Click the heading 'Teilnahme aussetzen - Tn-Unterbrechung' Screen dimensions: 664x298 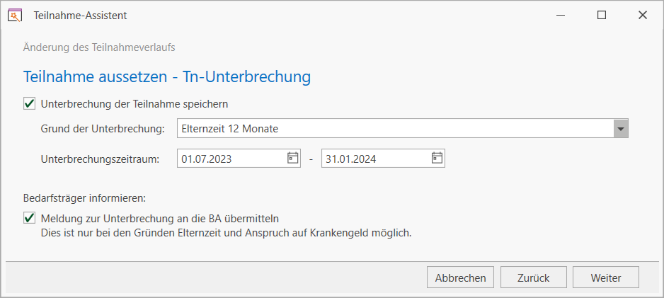point(167,77)
